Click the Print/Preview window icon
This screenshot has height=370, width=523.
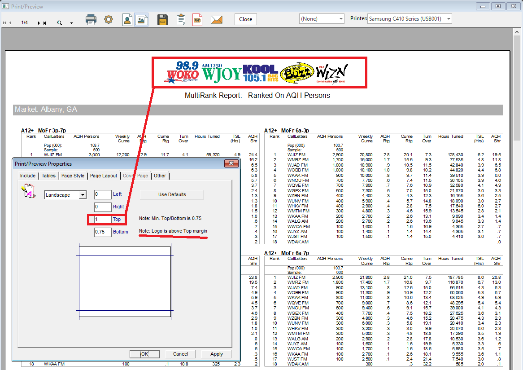point(5,6)
